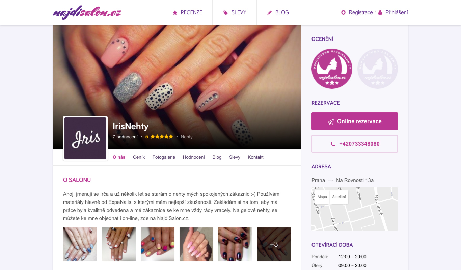The image size is (461, 270).
Task: Open the Kontakt tab
Action: pos(255,157)
